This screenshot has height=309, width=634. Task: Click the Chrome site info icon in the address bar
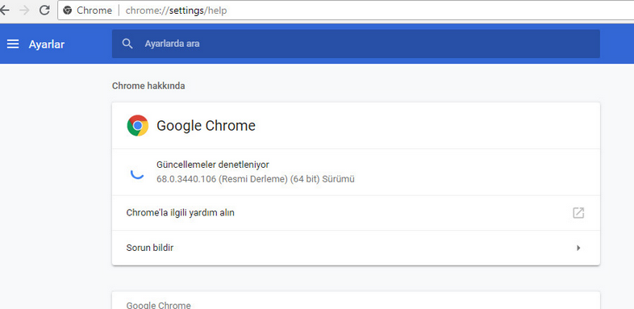pos(68,10)
